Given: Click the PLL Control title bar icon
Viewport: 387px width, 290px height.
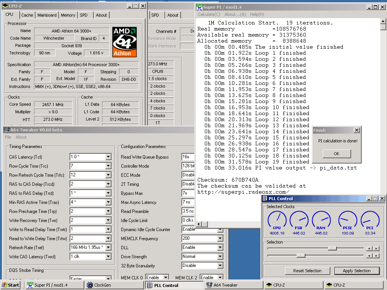Looking at the screenshot, I should tap(265, 199).
